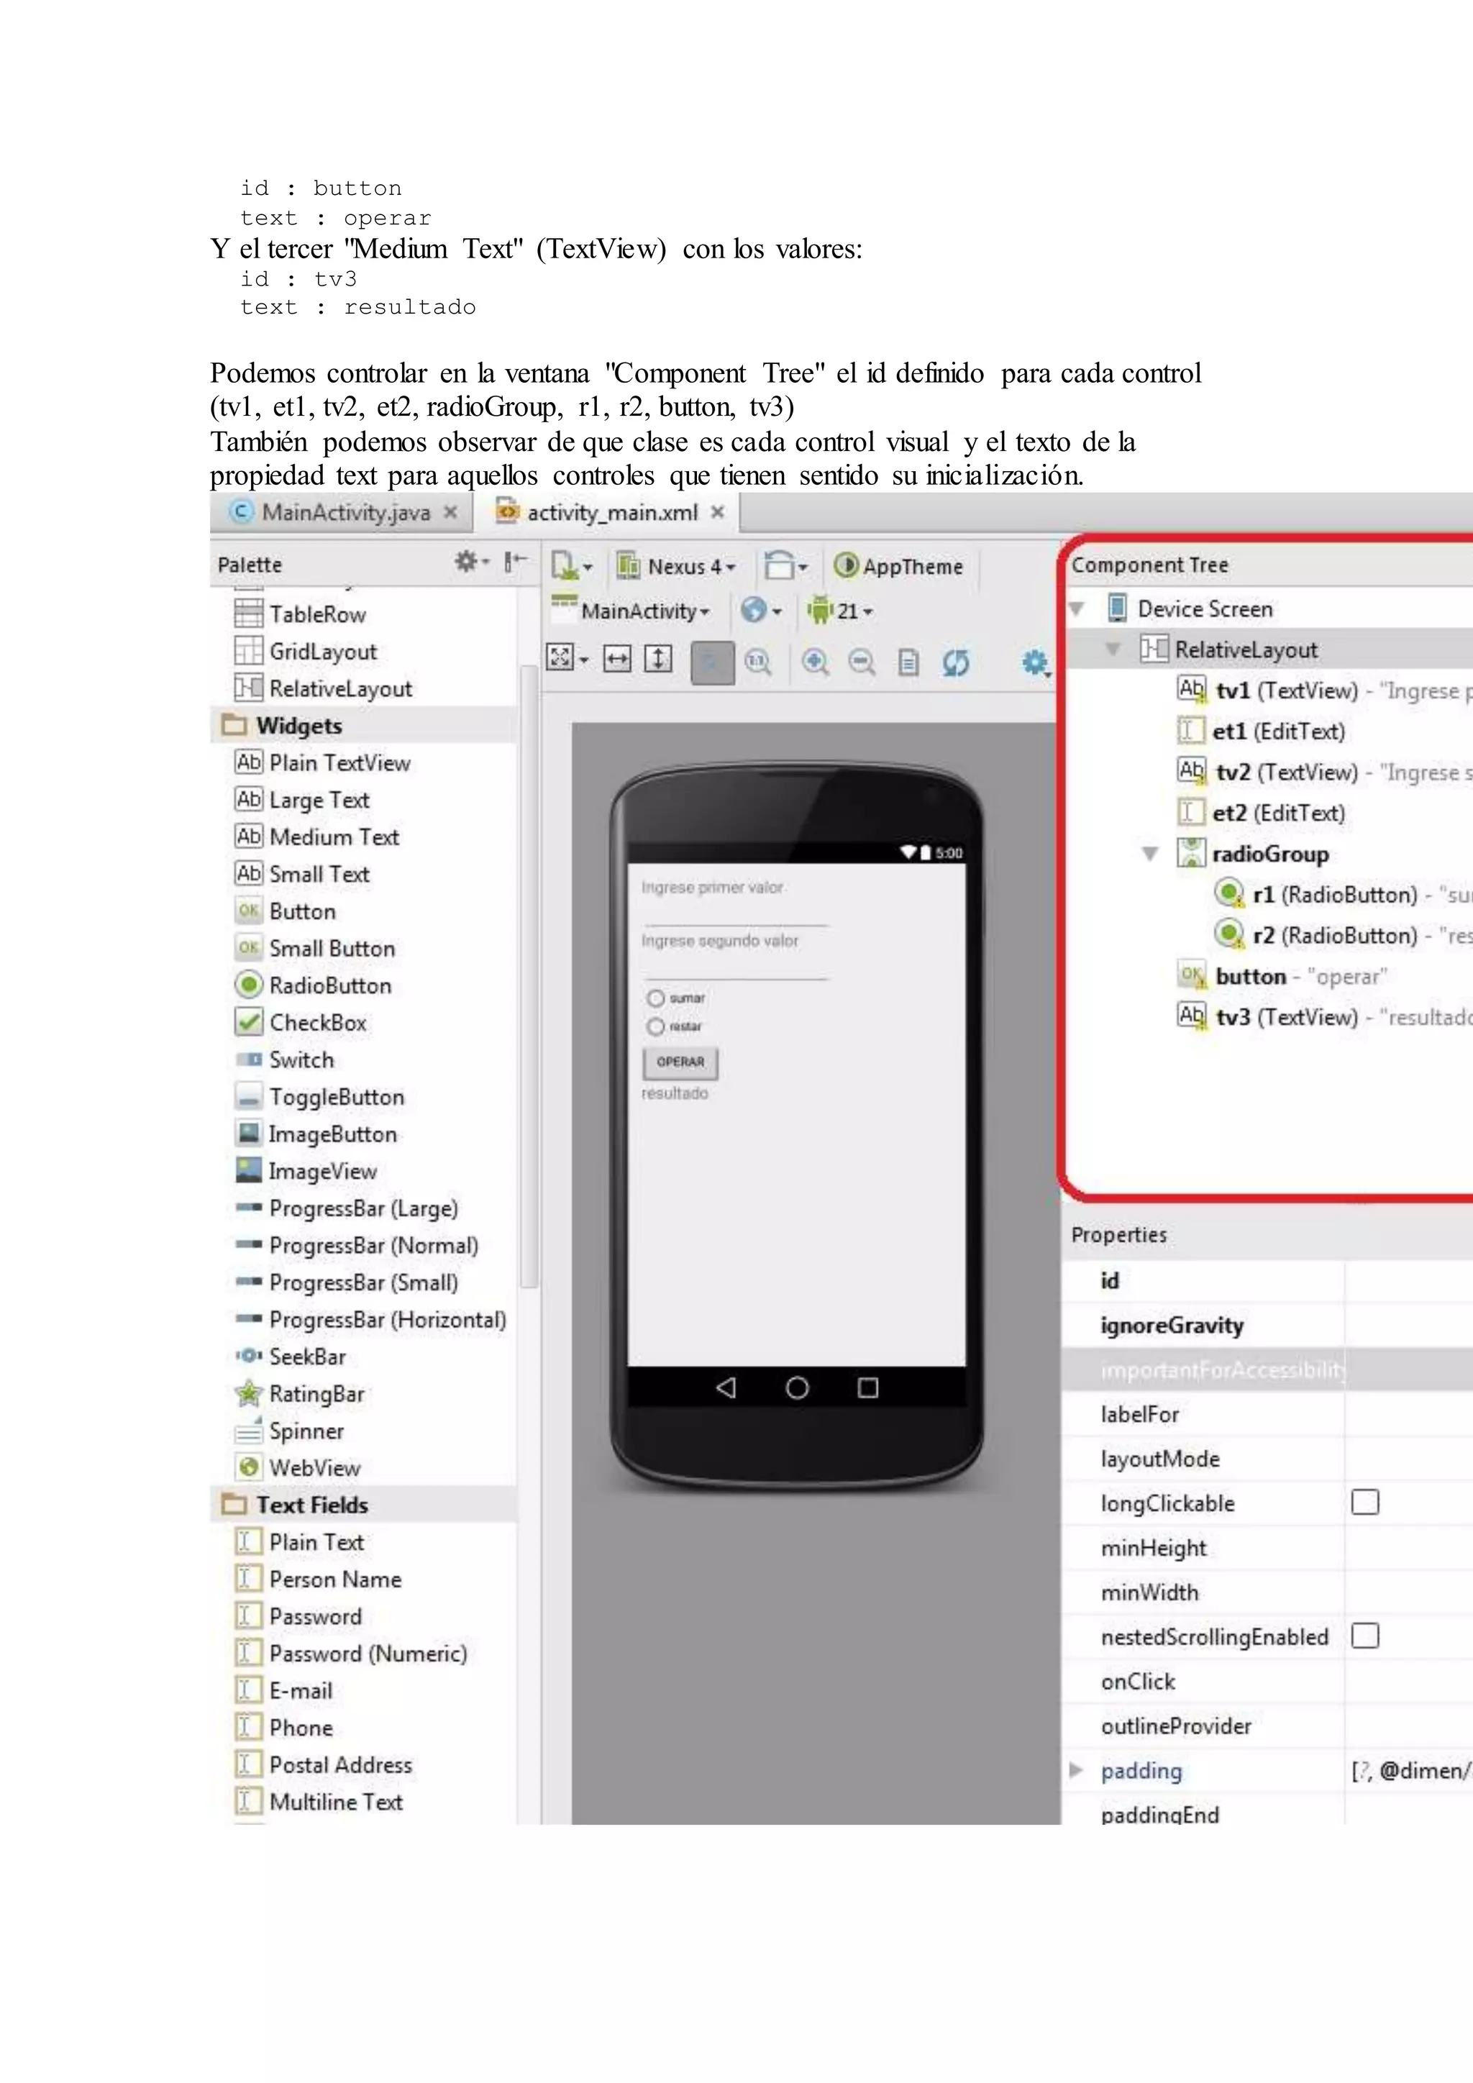Screen dimensions: 1473x2083
Task: Choose WebView from the Palette
Action: (298, 1468)
